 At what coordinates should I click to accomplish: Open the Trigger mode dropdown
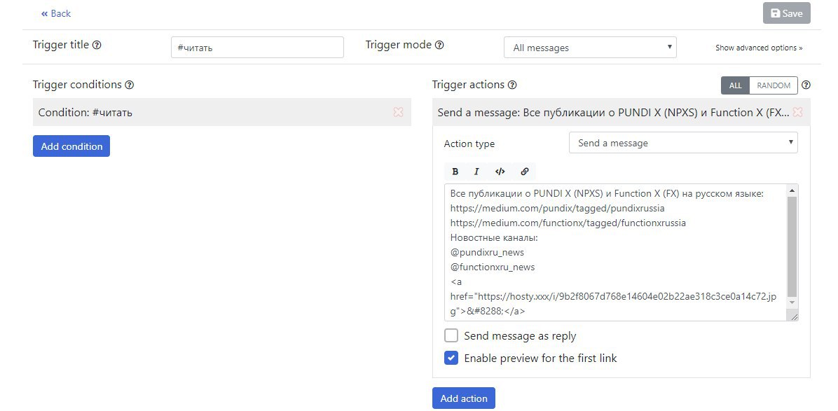click(x=590, y=48)
